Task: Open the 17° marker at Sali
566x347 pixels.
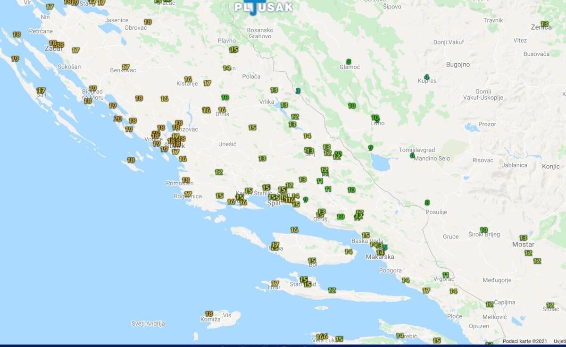Action: pyautogui.click(x=41, y=90)
